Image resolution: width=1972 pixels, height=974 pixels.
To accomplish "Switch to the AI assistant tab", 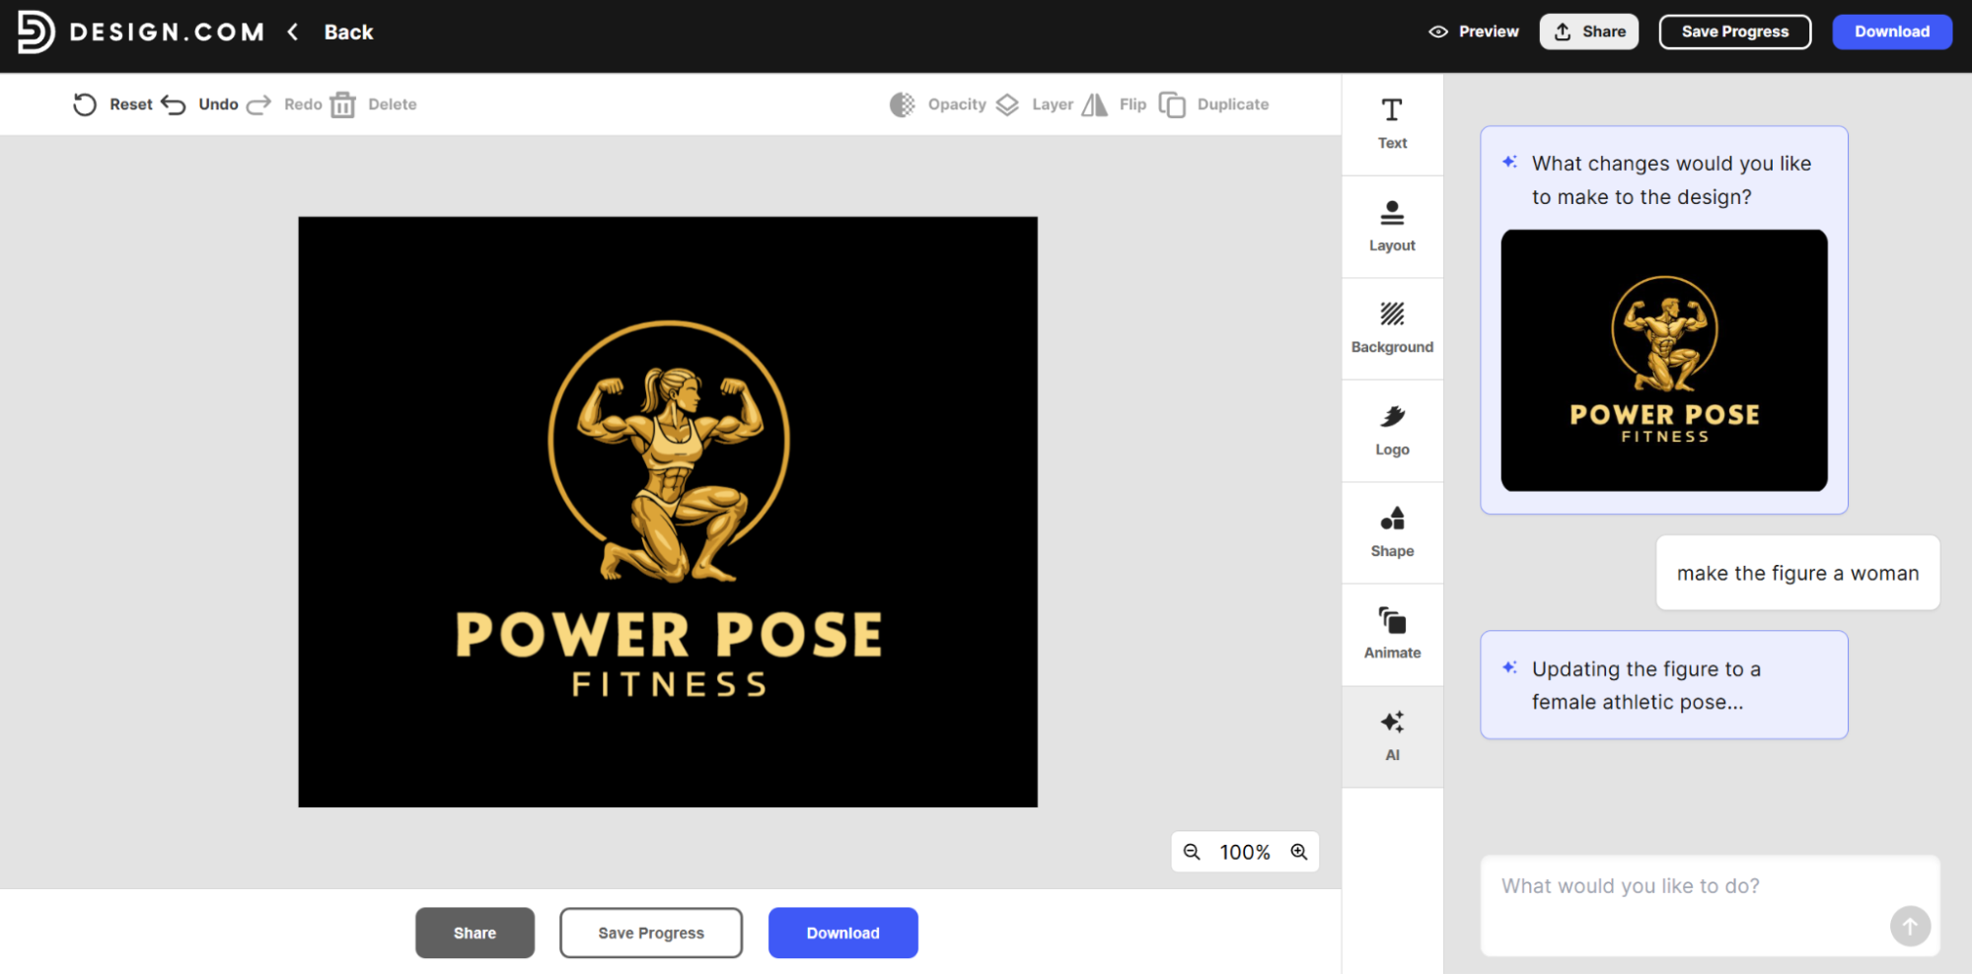I will (x=1392, y=735).
